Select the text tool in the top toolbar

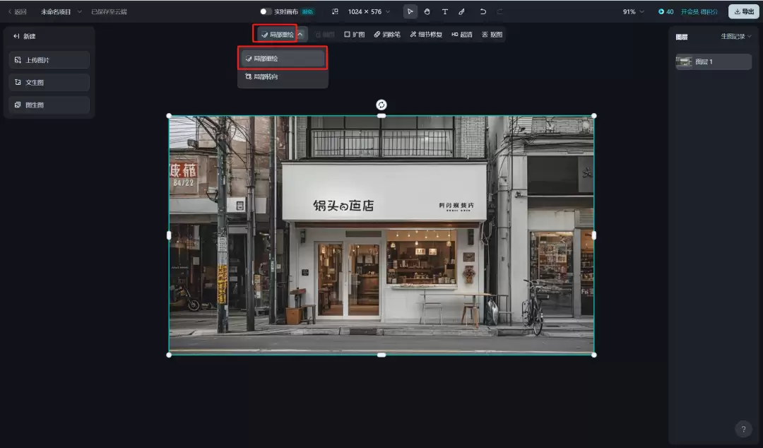[x=445, y=11]
